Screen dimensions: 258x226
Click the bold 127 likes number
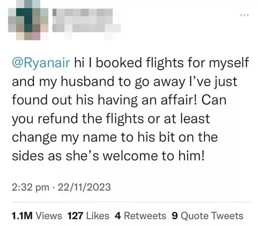click(75, 216)
